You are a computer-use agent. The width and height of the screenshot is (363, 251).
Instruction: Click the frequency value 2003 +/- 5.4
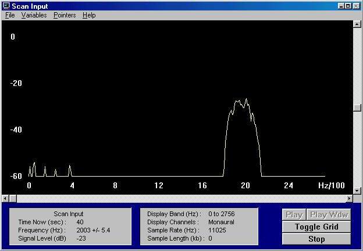point(93,230)
